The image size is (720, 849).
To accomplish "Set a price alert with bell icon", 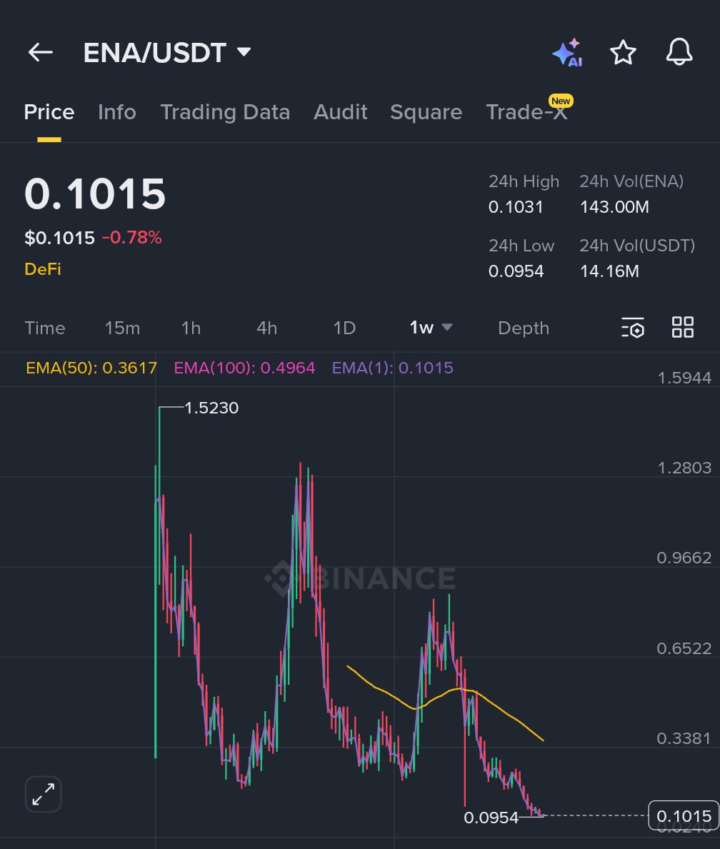I will point(679,53).
